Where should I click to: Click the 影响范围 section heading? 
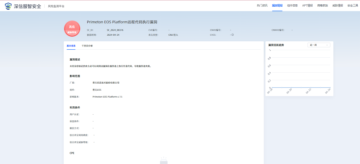pos(75,76)
